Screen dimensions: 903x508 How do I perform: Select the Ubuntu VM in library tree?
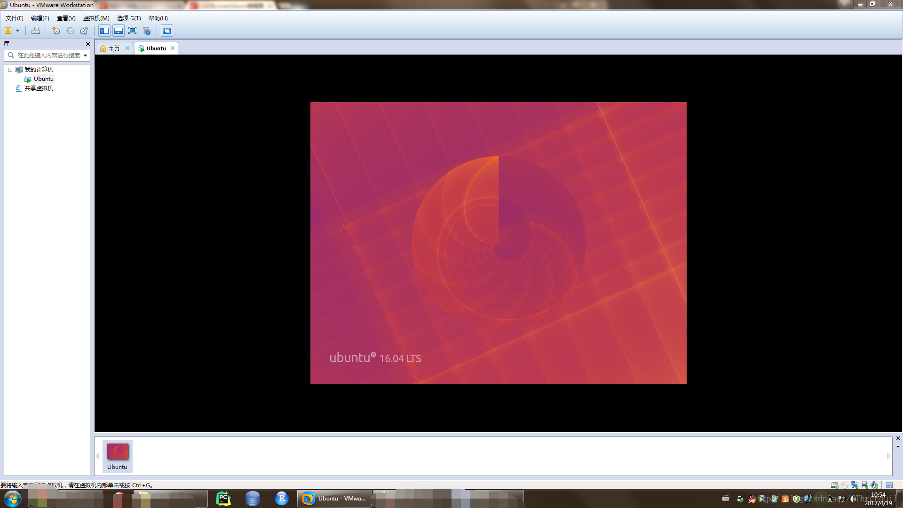coord(43,79)
